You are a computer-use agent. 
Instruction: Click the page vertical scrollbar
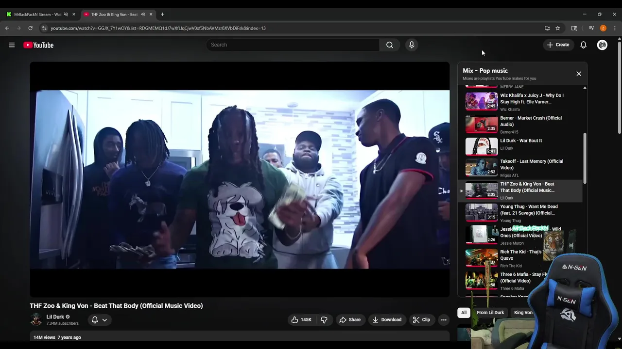pos(619,88)
